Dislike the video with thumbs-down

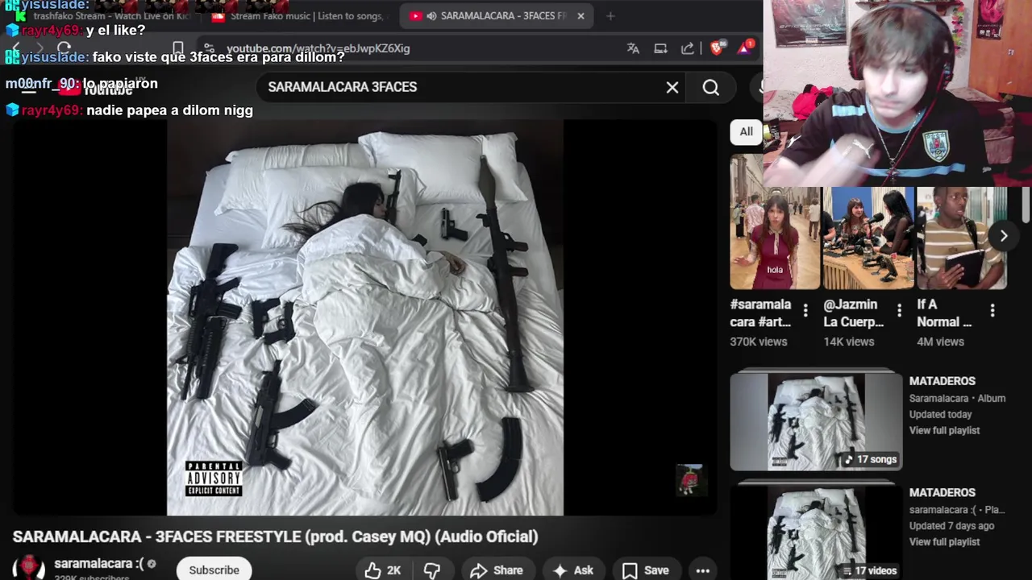432,570
